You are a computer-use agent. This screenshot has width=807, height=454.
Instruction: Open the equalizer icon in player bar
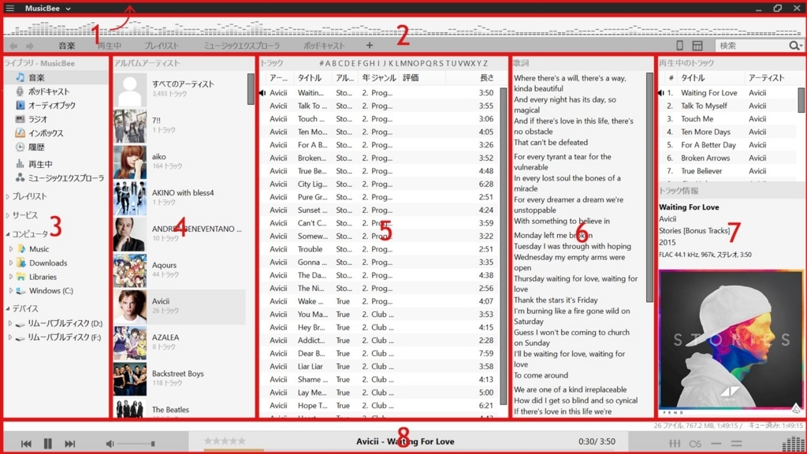point(675,443)
